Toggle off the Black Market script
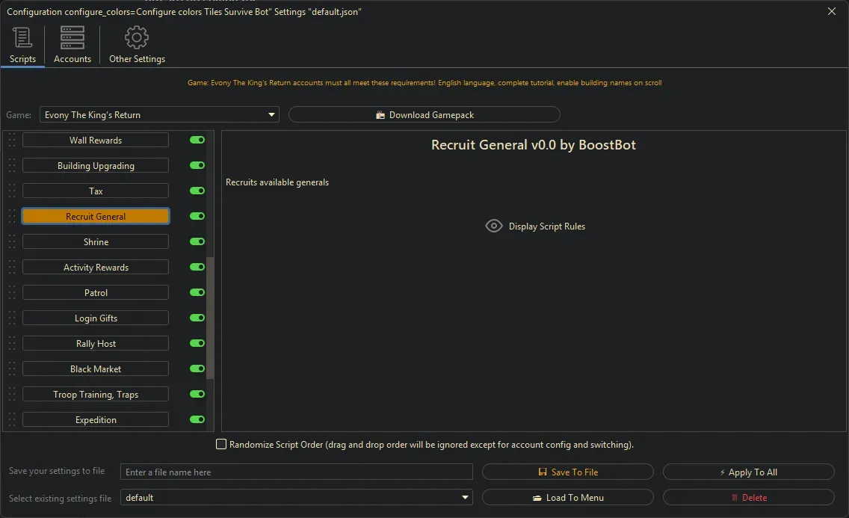The image size is (849, 518). [x=196, y=369]
